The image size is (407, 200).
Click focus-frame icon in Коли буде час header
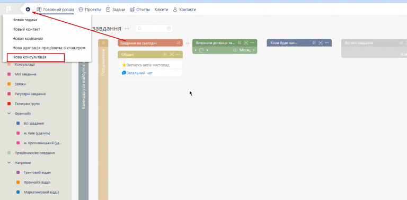[x=321, y=42]
